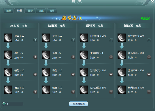This screenshot has width=155, height=111.
Task: Click the 怒气恢复 skill icon
Action: click(84, 72)
